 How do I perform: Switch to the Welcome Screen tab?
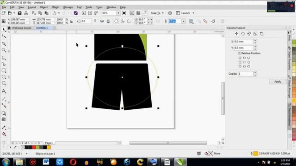(x=22, y=28)
